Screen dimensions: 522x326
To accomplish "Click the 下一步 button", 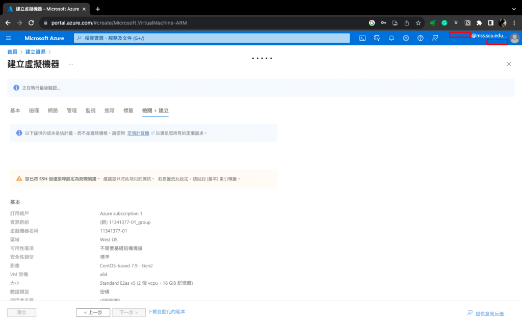I will tap(128, 312).
